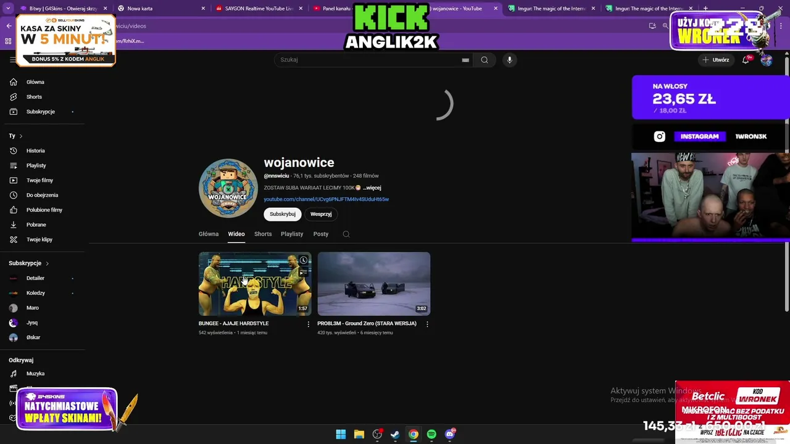Switch to channel Główna tab
Image resolution: width=790 pixels, height=444 pixels.
pyautogui.click(x=209, y=234)
